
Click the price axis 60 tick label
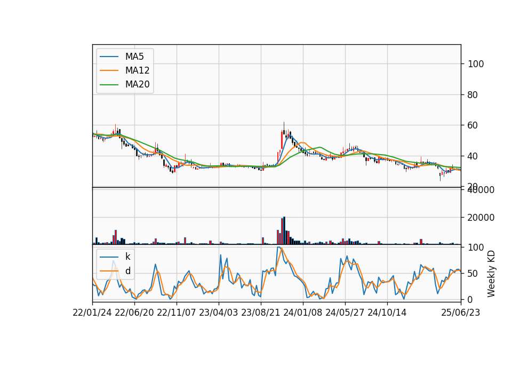coord(473,125)
